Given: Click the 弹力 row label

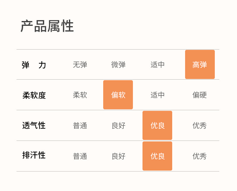Looking at the screenshot, I should (x=34, y=65).
